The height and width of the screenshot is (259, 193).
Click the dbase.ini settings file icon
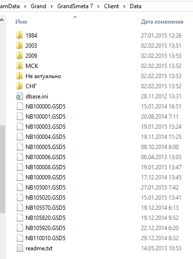point(19,96)
